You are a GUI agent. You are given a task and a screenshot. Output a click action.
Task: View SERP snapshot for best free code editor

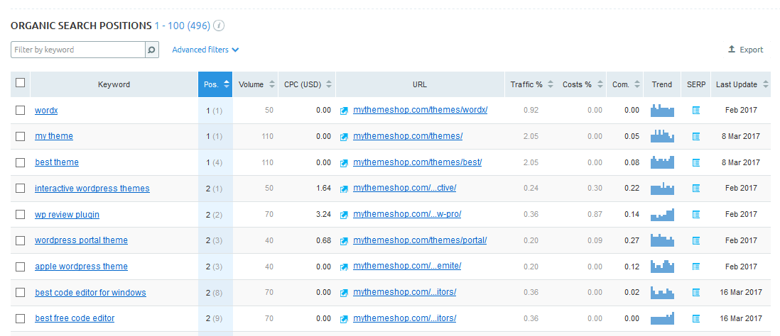696,318
